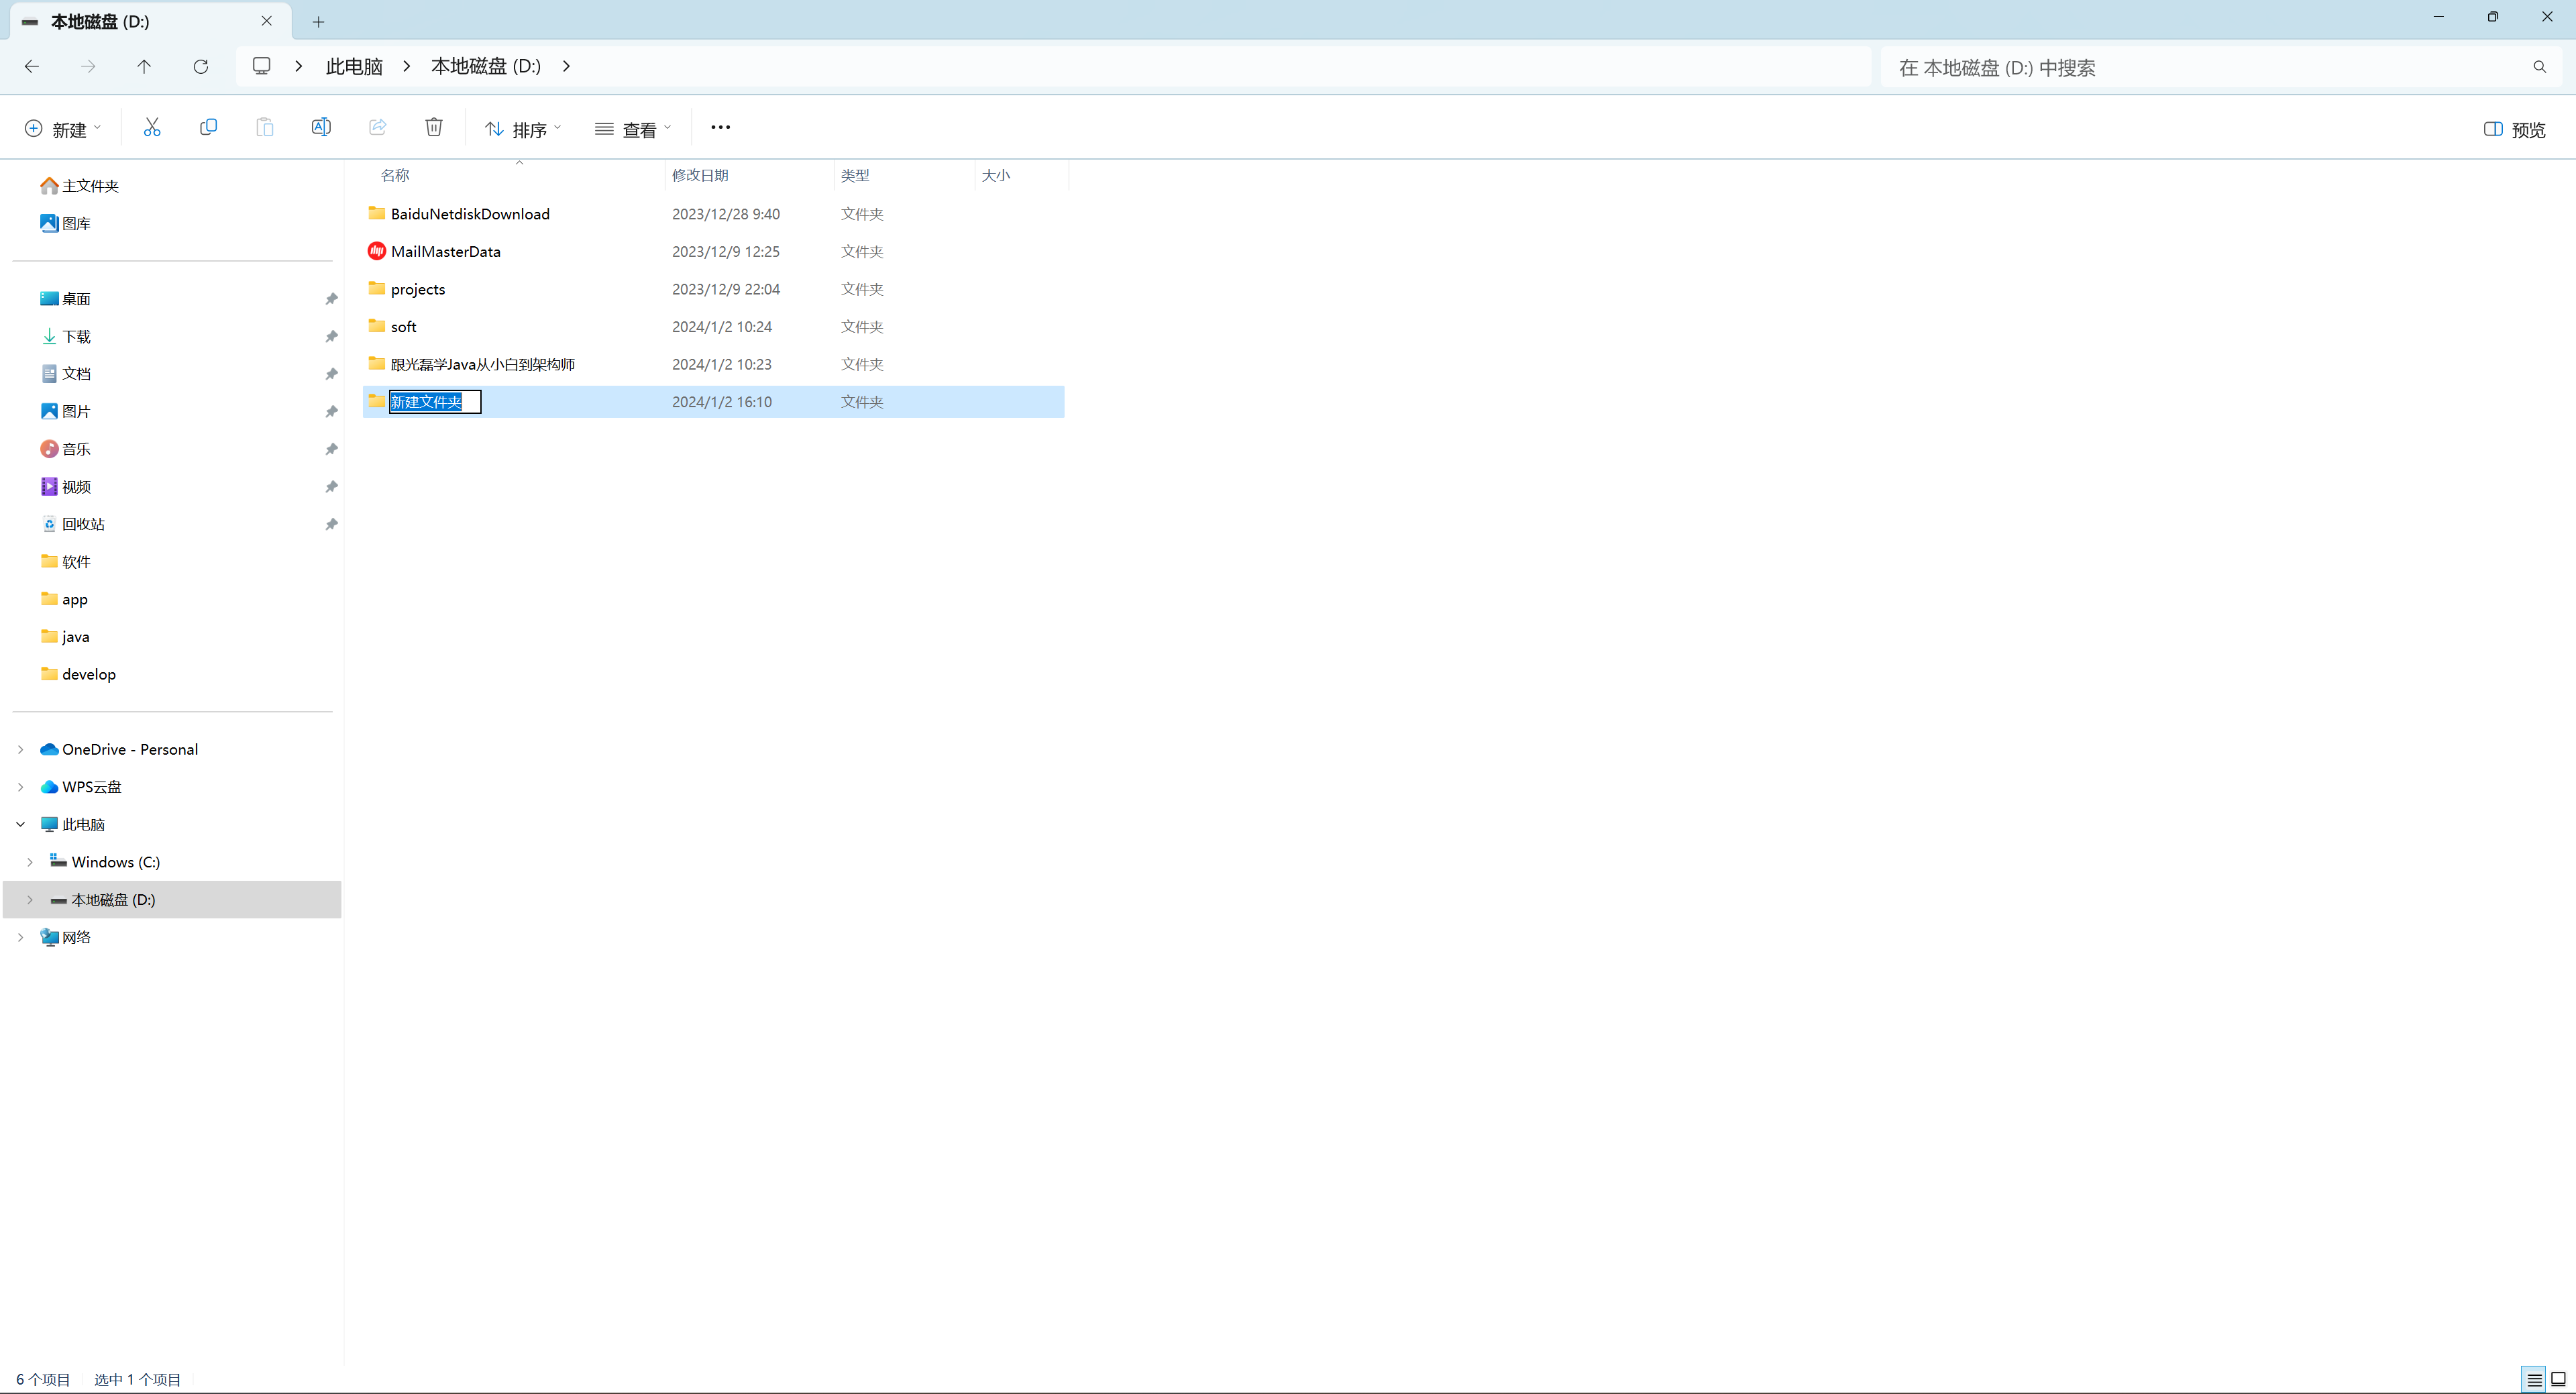Click the Cut scissors icon
2576x1394 pixels.
152,128
